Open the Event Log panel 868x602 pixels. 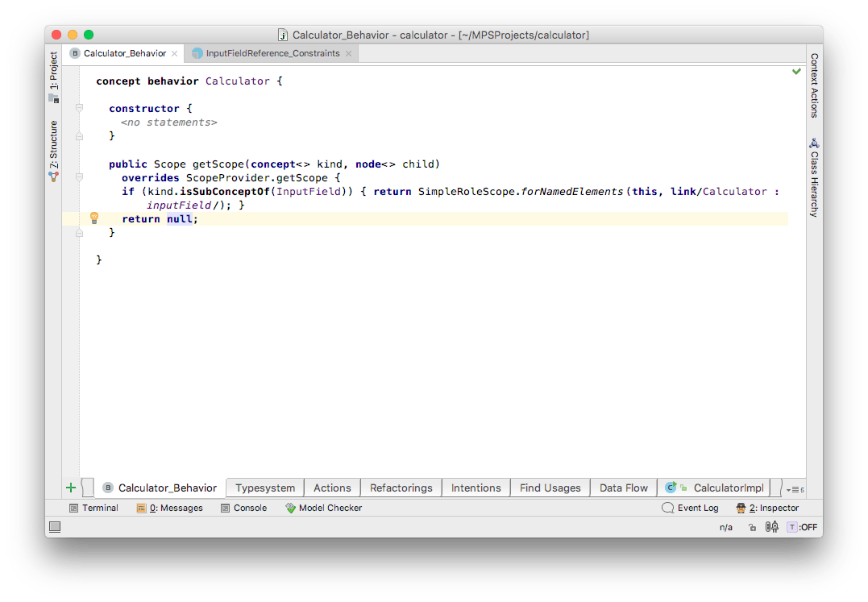tap(690, 508)
